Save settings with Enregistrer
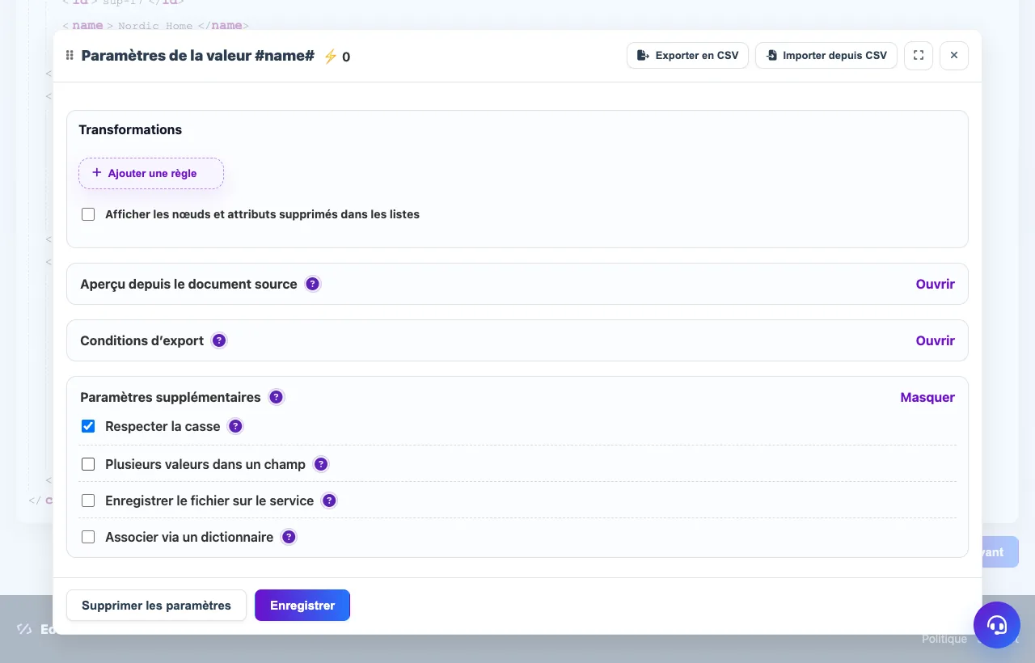 coord(302,605)
